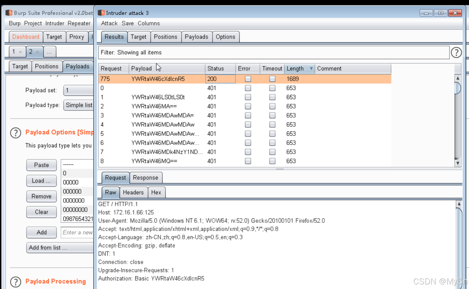The width and height of the screenshot is (469, 289).
Task: Toggle Error checkbox for request 8
Action: tap(248, 161)
